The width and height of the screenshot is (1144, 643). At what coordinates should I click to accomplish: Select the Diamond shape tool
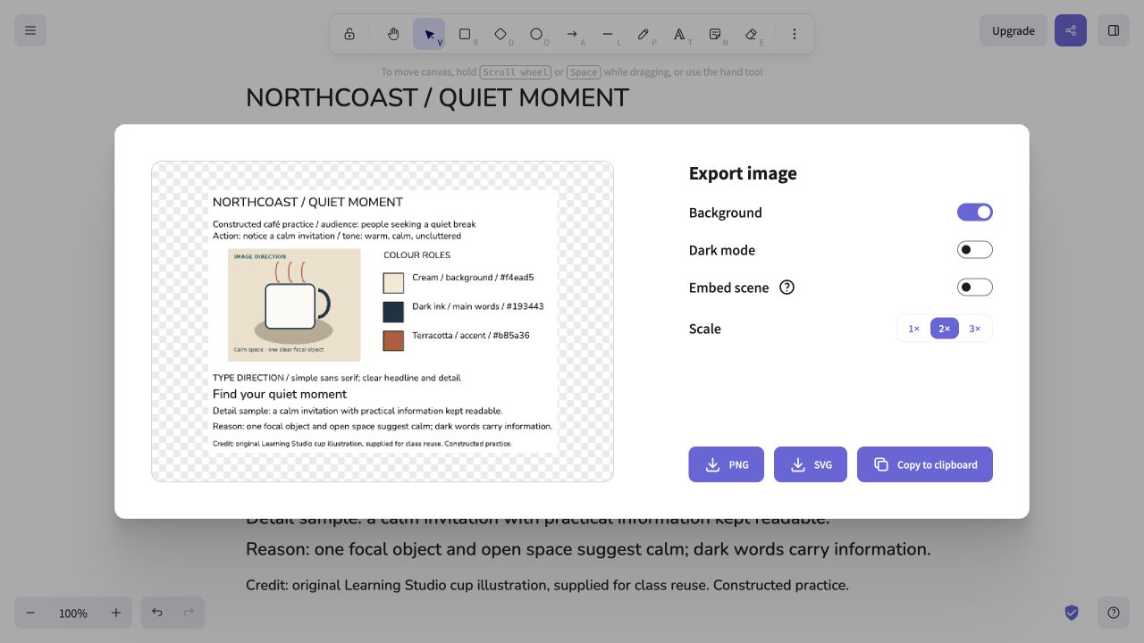pos(500,34)
